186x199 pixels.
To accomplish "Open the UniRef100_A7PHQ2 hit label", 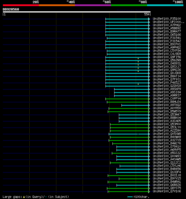I will (167, 25).
